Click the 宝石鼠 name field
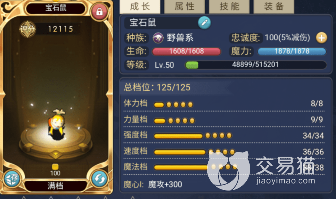 161,23
